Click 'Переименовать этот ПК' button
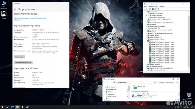Image resolution: width=195 pixels, height=109 pixels. coord(25,62)
